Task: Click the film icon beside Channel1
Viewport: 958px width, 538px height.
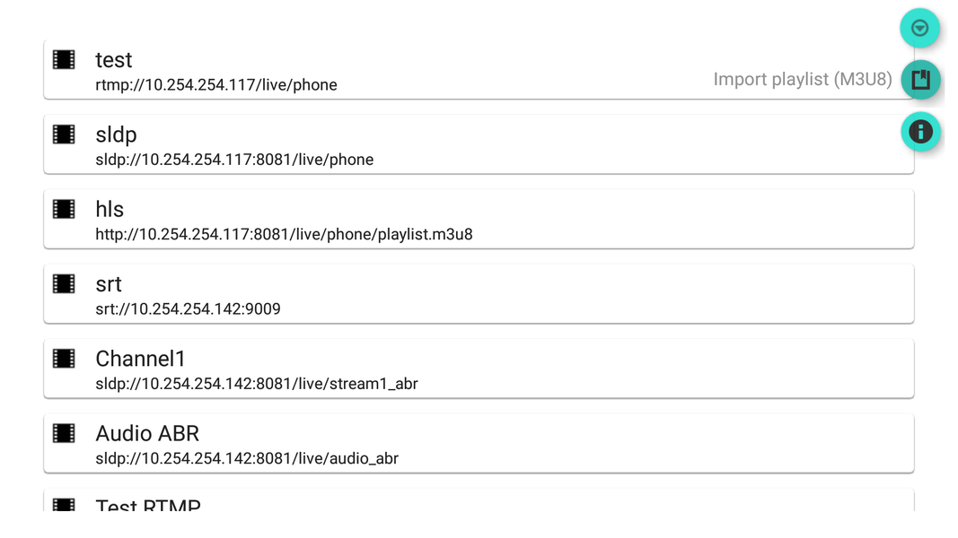Action: tap(64, 359)
